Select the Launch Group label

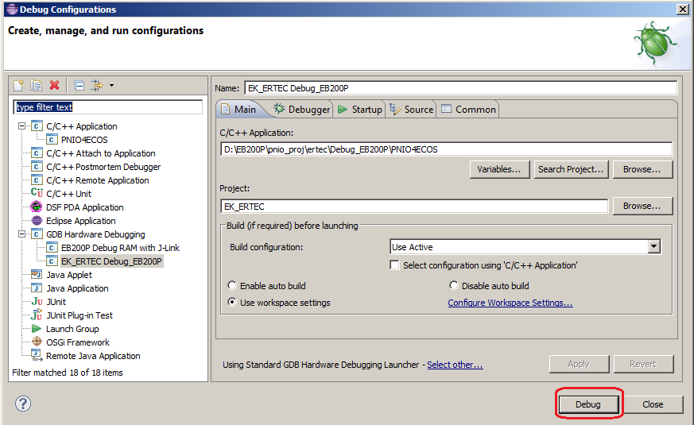click(x=72, y=329)
